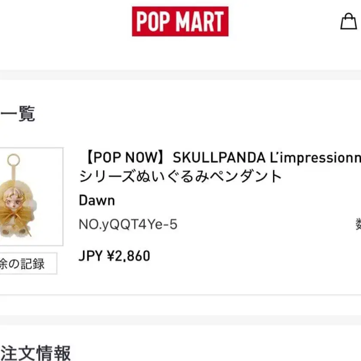Click the SKULLPANDA word in product name
This screenshot has width=361, height=361.
coord(219,158)
